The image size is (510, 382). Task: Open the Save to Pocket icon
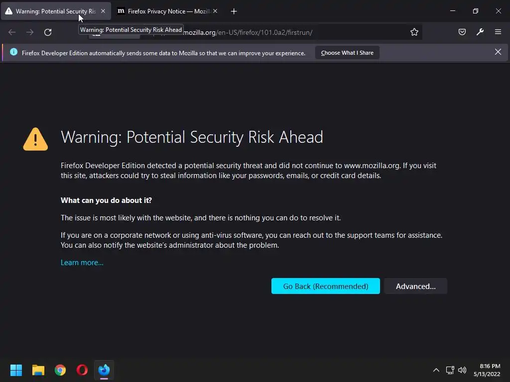462,32
